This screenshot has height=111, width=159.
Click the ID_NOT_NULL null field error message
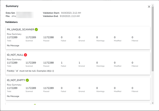(x=30, y=71)
